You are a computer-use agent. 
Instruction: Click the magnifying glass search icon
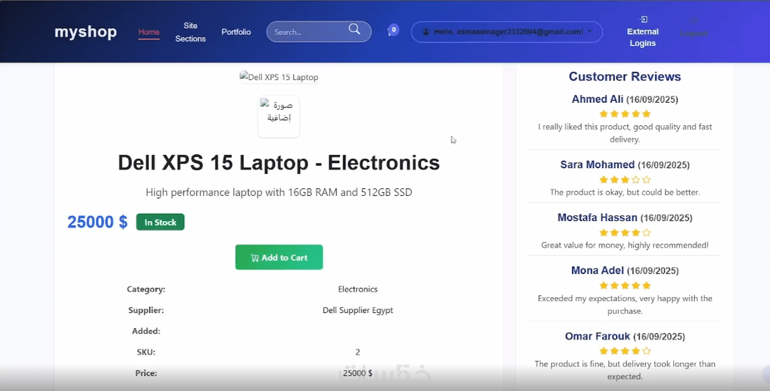point(354,29)
